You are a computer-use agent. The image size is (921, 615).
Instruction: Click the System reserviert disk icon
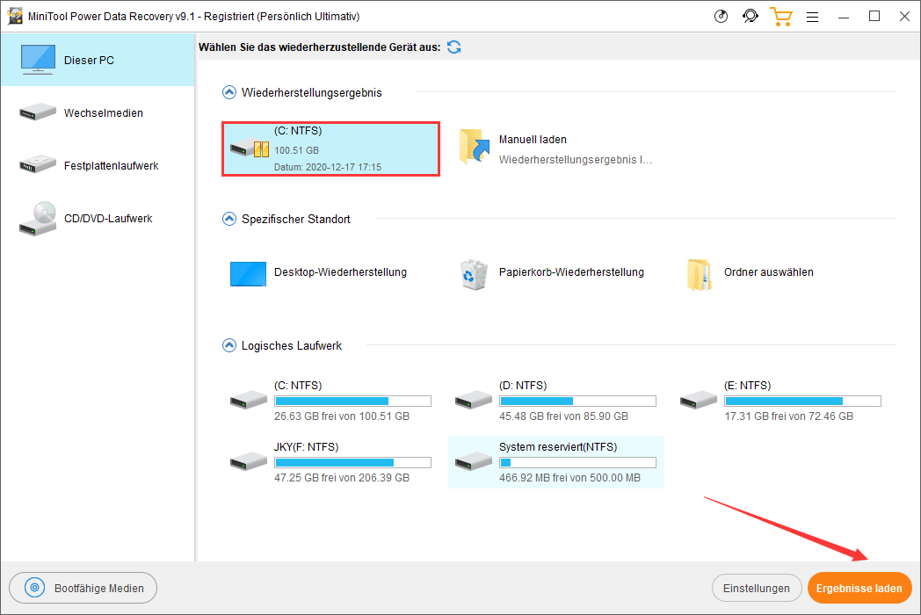pyautogui.click(x=474, y=461)
